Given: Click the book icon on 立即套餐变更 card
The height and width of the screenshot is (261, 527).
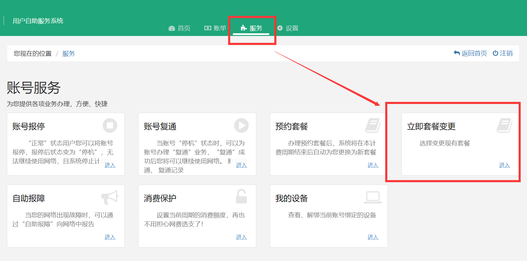Looking at the screenshot, I should point(505,126).
